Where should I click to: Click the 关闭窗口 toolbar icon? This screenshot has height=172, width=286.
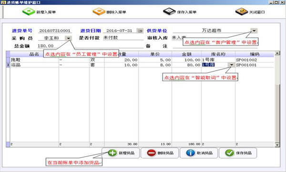[x=242, y=11]
